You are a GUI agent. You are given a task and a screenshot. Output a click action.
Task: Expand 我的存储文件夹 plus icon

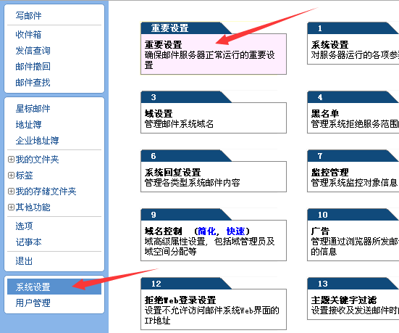coord(11,192)
